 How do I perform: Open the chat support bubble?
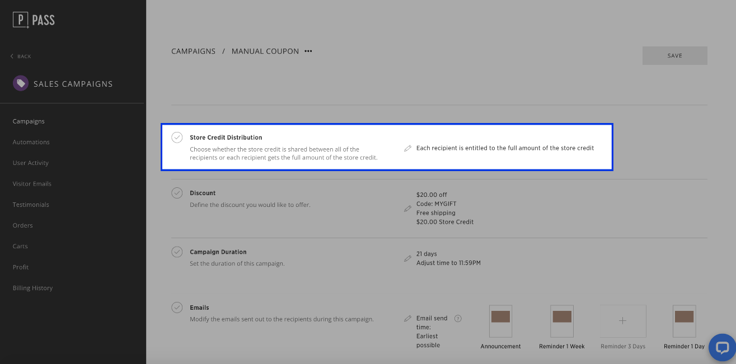722,348
